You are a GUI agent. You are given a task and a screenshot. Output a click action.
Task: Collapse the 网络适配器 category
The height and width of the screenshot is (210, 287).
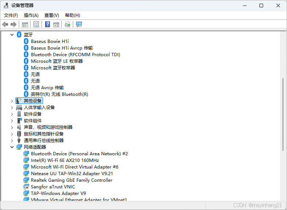point(12,147)
